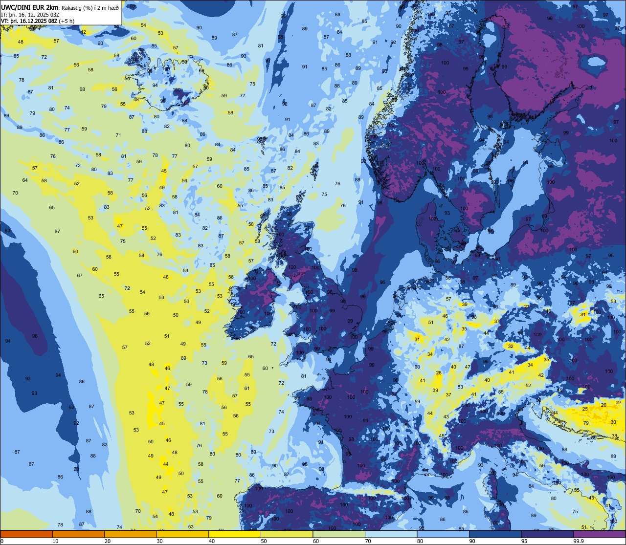This screenshot has height=545, width=626.
Task: Select the light green 60–70 legend swatch
Action: click(339, 534)
